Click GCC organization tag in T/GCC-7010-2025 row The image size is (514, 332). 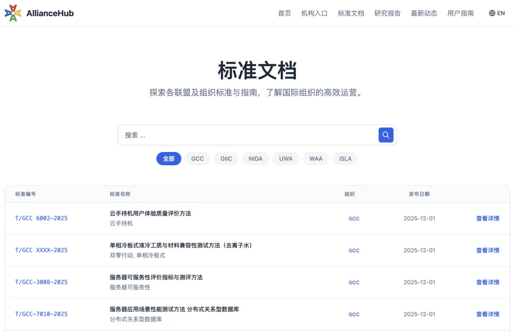(354, 314)
